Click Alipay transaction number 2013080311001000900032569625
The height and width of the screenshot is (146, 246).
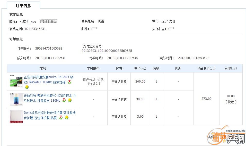(107, 51)
